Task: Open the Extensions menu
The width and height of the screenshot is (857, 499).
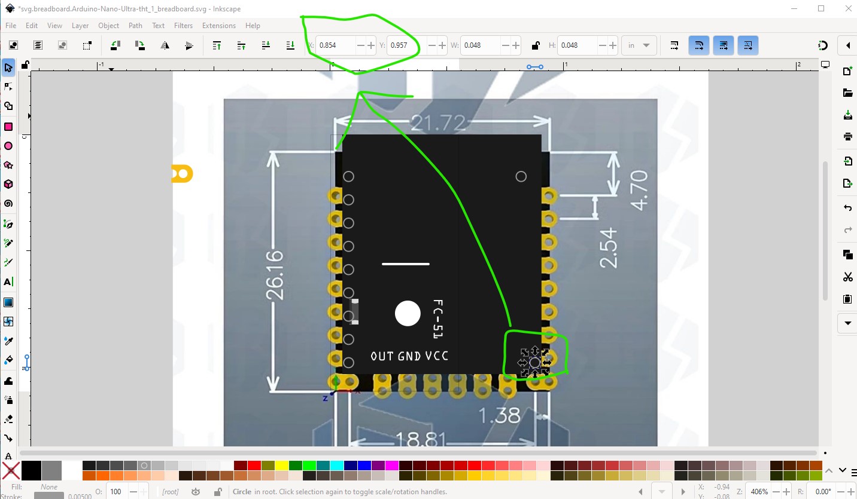Action: coord(218,26)
